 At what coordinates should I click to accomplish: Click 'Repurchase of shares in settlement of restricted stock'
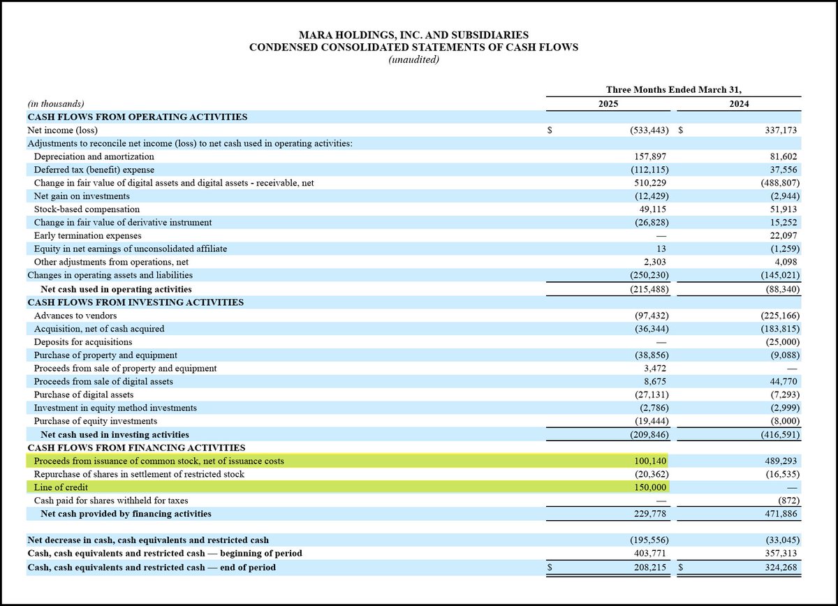point(138,475)
